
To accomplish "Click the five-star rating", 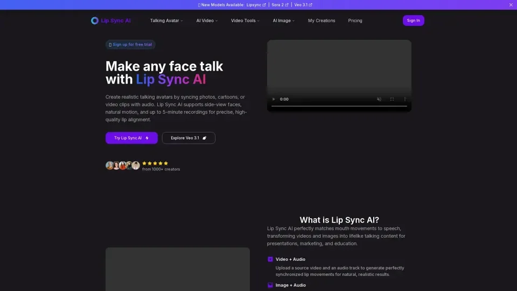I will (155, 163).
